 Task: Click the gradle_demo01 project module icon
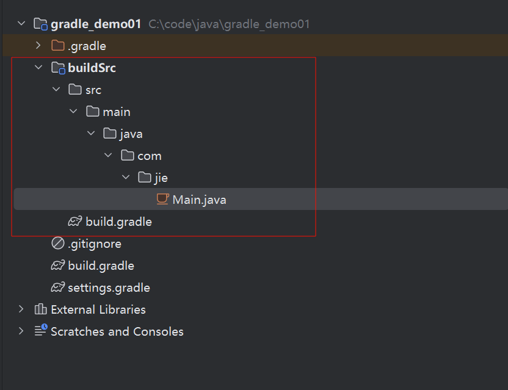point(40,24)
